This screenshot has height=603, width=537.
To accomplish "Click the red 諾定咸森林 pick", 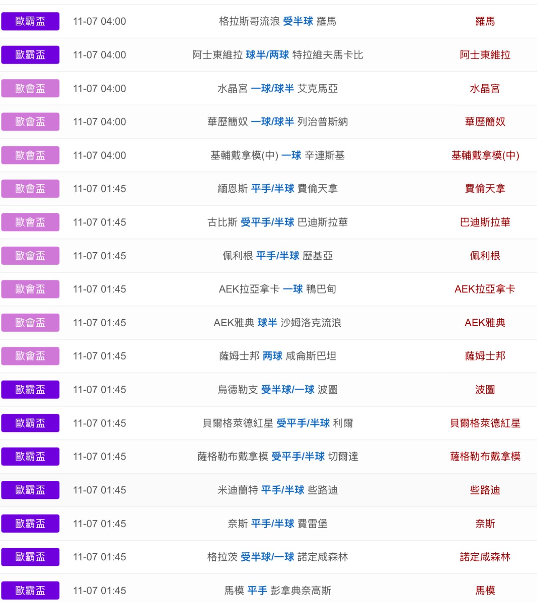I will click(x=485, y=557).
